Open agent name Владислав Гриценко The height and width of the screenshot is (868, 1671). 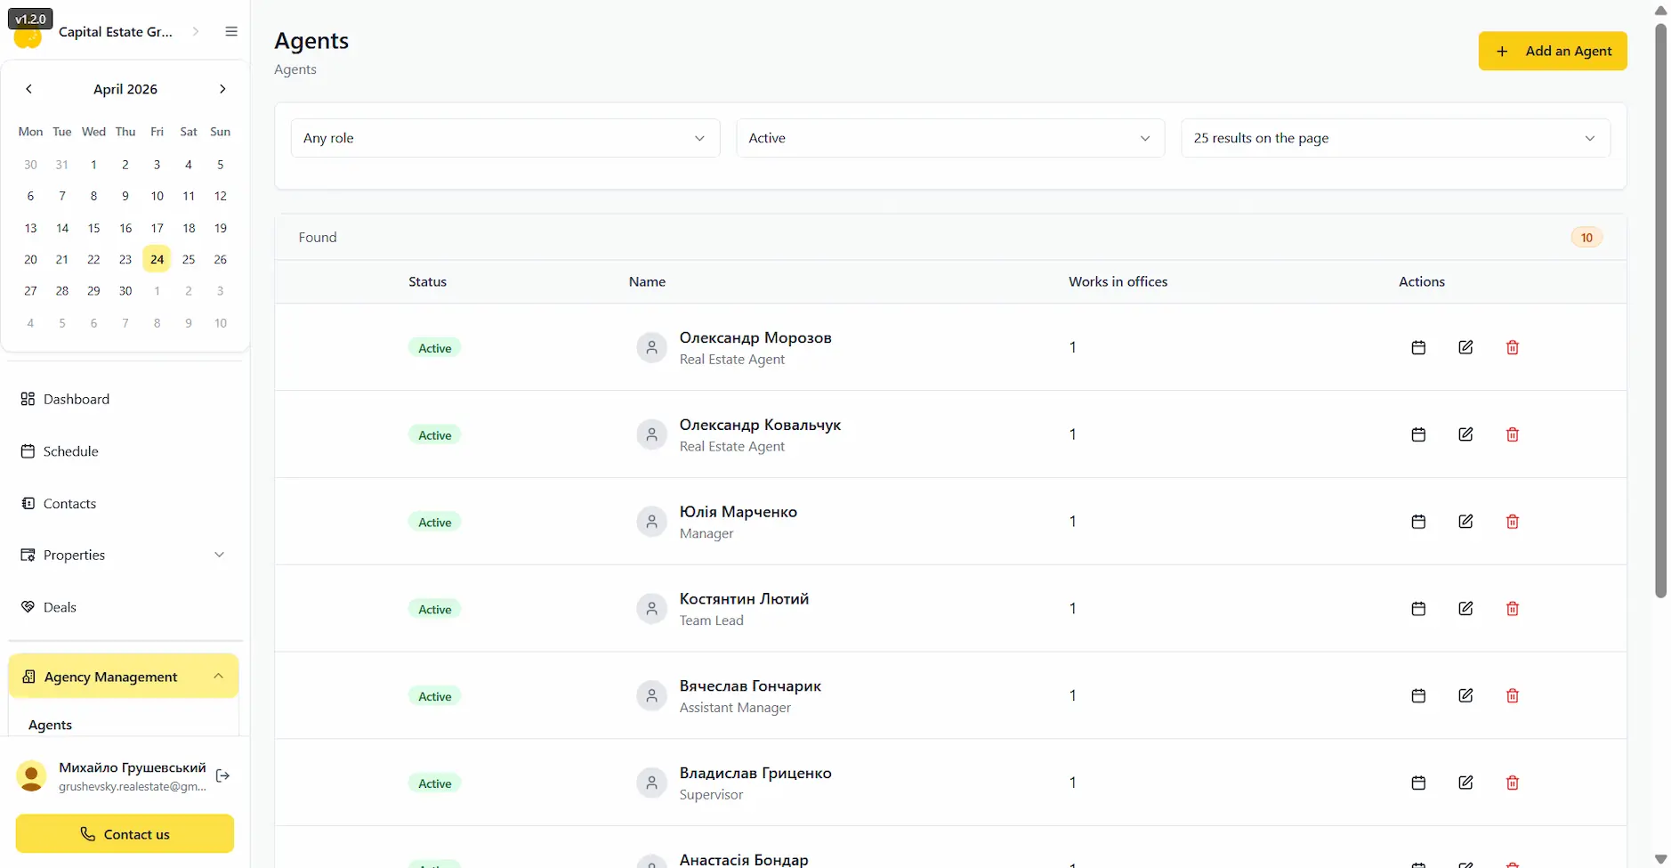pos(755,773)
